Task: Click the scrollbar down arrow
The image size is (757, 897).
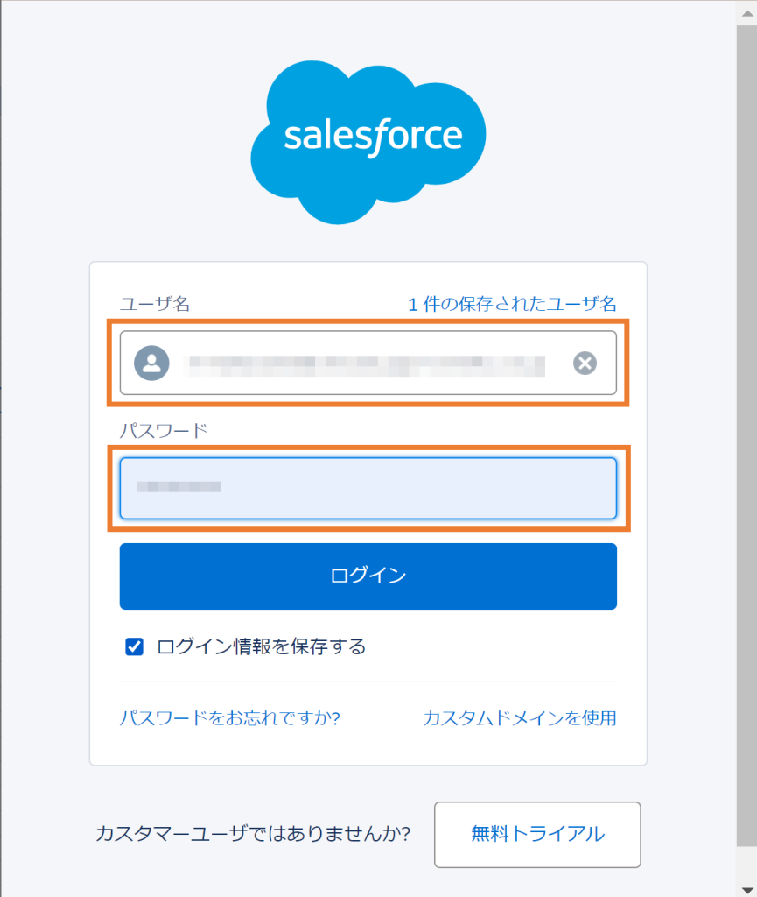Action: (746, 889)
